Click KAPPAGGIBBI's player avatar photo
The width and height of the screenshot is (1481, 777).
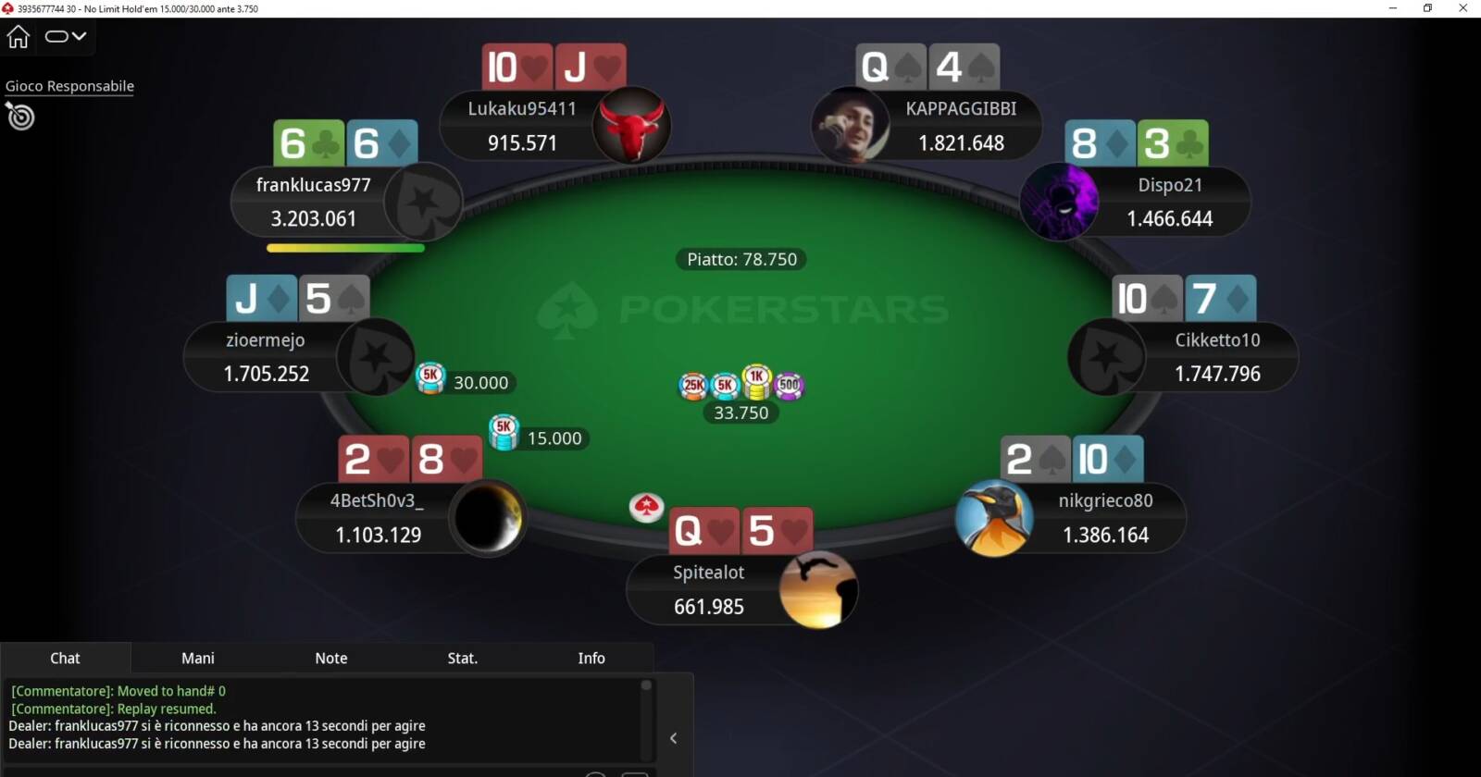(x=851, y=125)
